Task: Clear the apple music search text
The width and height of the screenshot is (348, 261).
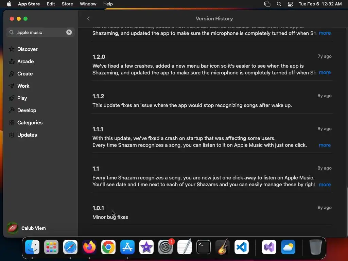Action: coord(69,32)
